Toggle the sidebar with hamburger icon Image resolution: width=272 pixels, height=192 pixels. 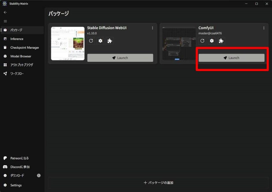(x=5, y=21)
